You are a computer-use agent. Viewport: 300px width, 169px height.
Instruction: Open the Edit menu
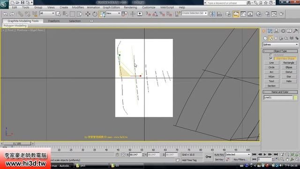pyautogui.click(x=15, y=8)
